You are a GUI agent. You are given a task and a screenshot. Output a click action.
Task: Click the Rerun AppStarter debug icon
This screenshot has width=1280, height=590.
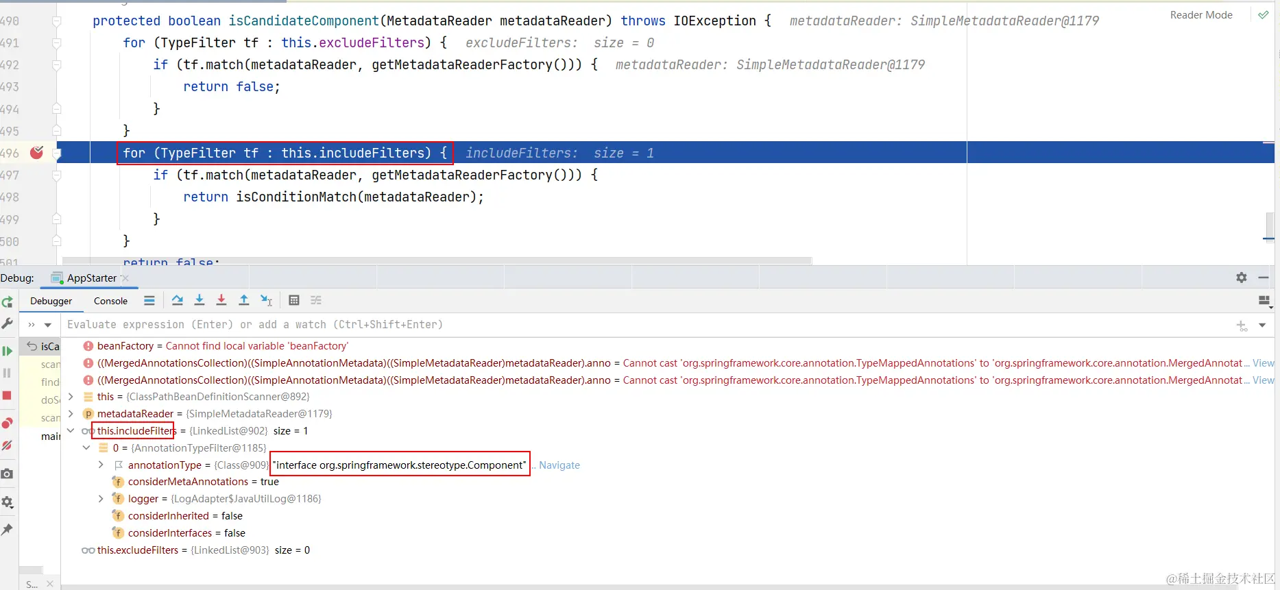(8, 302)
